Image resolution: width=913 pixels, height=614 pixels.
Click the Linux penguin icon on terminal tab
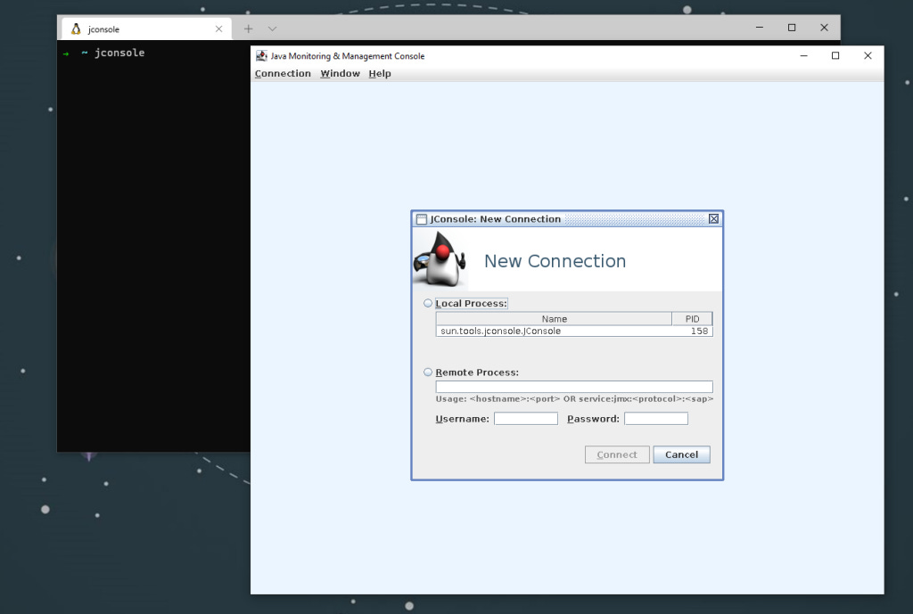[x=76, y=29]
